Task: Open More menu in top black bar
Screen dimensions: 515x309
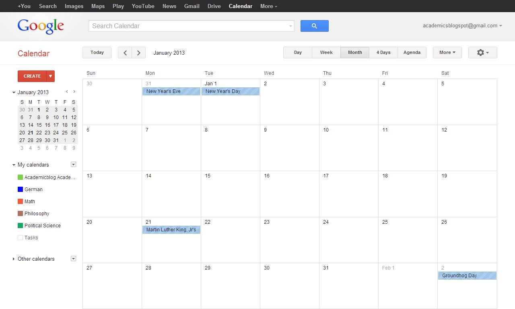Action: point(268,6)
